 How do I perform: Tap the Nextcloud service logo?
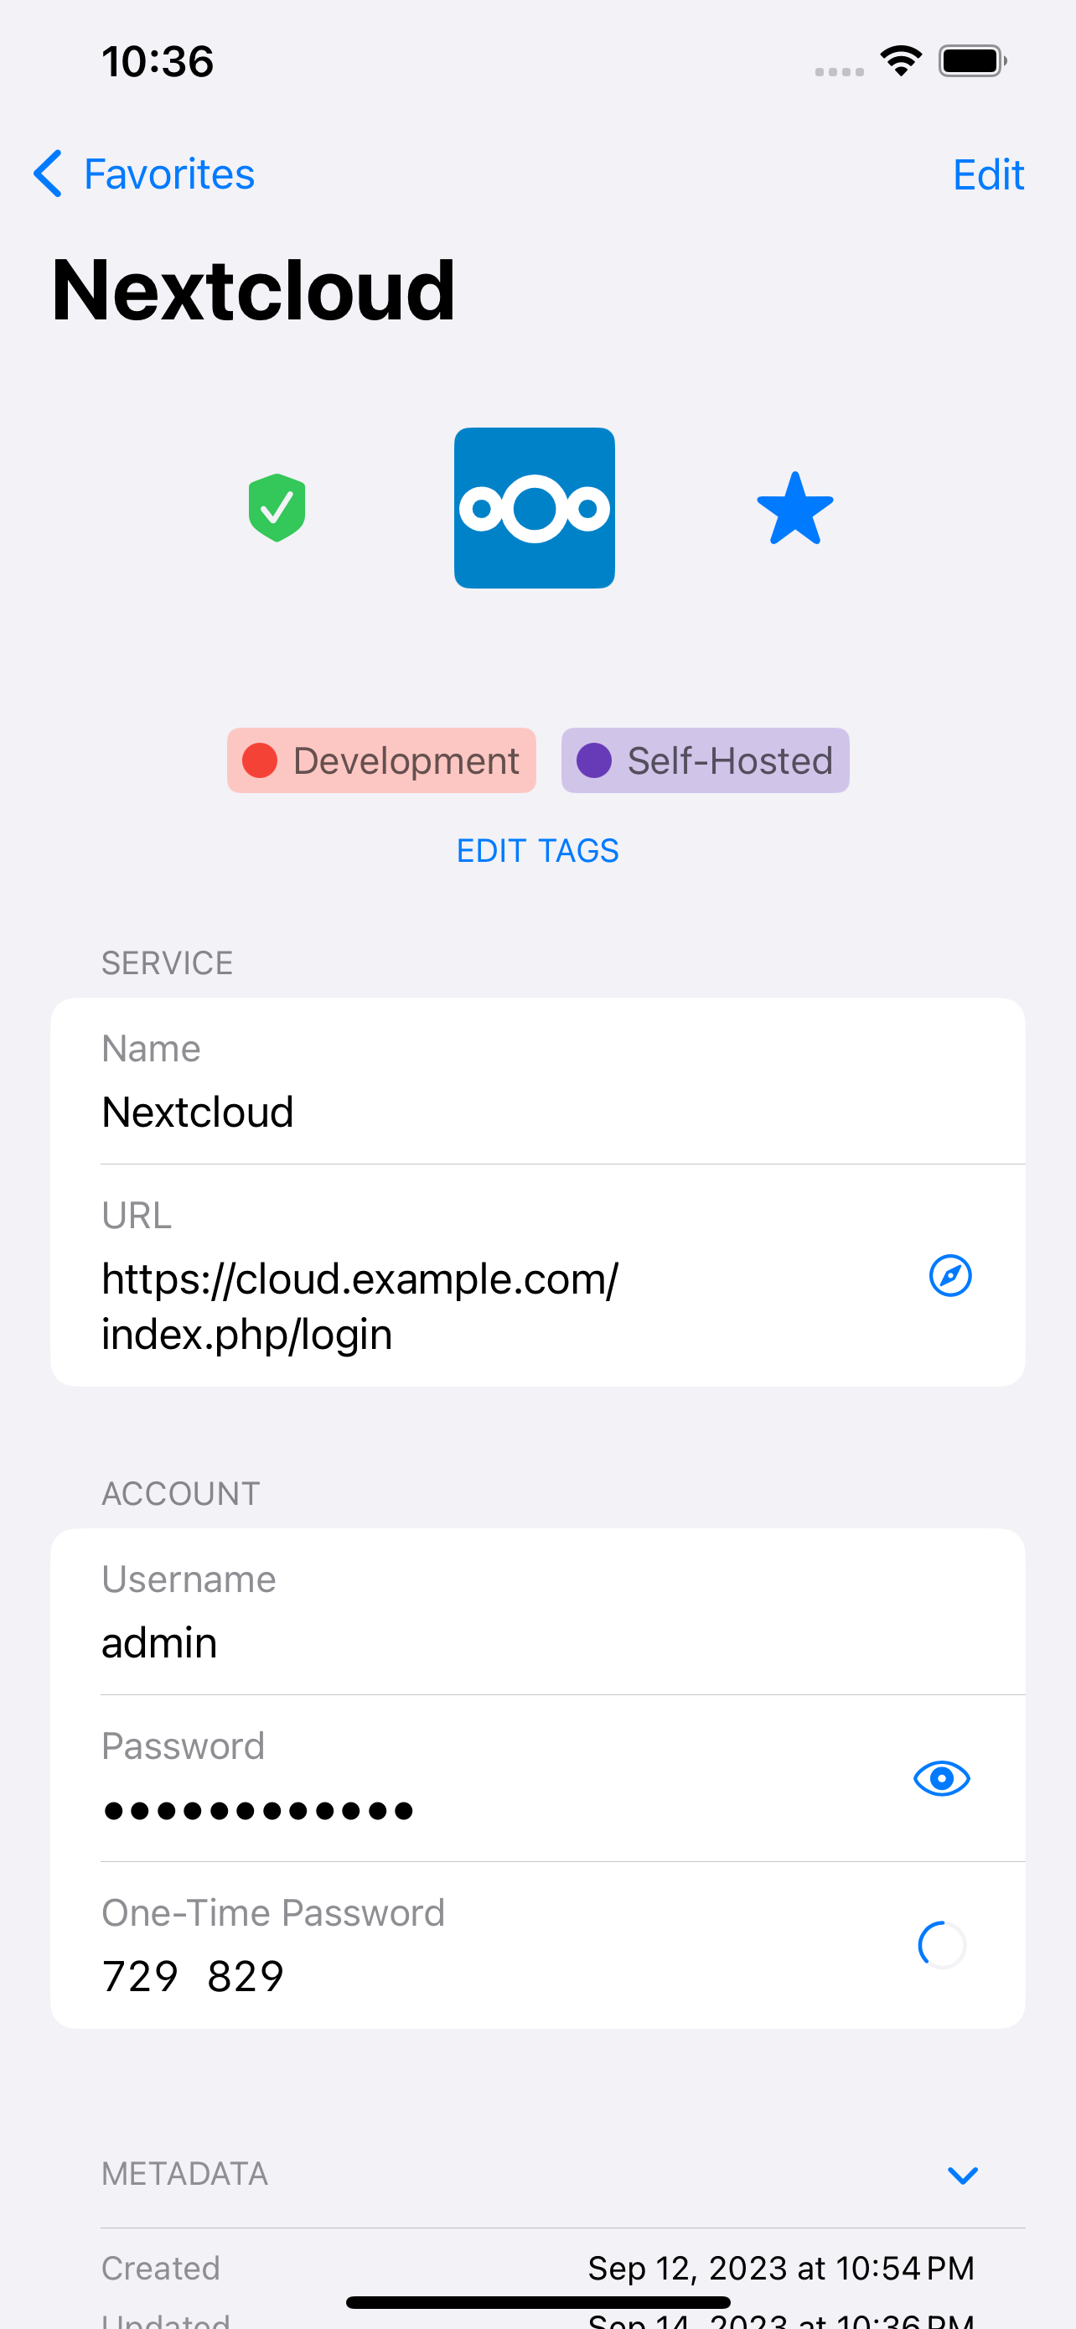(535, 508)
